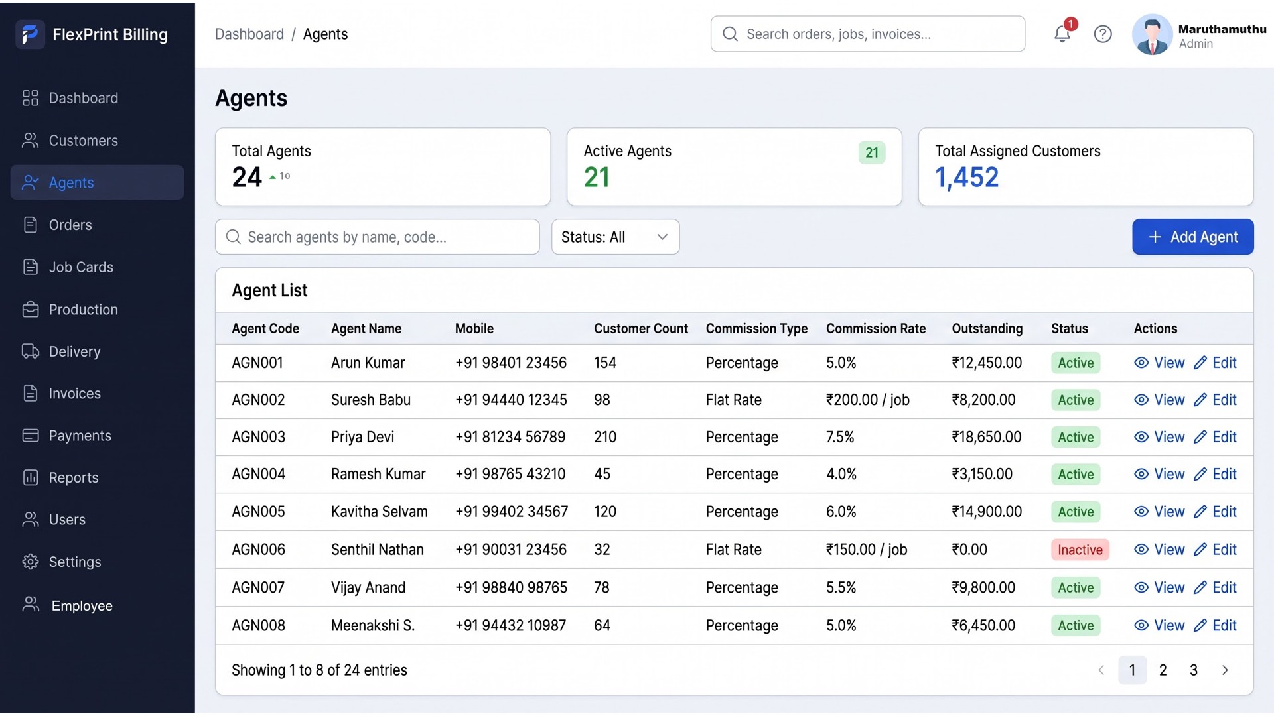The height and width of the screenshot is (716, 1274).
Task: Select the Delivery truck icon in sidebar
Action: click(x=31, y=351)
